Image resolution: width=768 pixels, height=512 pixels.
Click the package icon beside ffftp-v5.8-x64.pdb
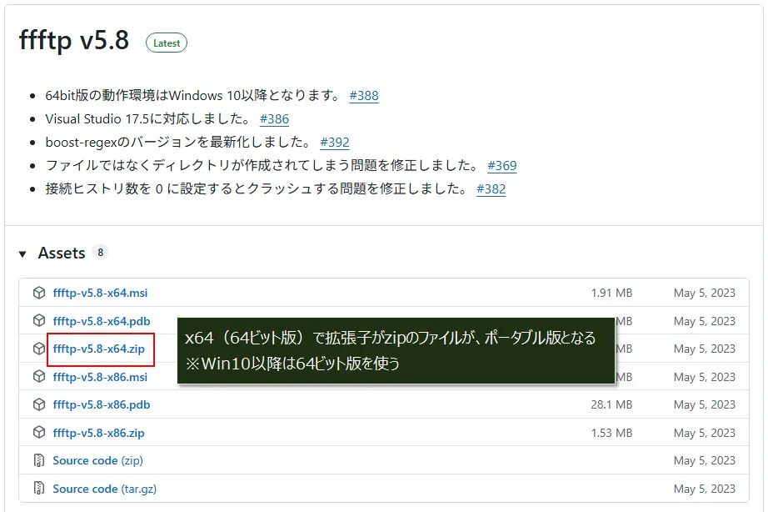tap(38, 321)
